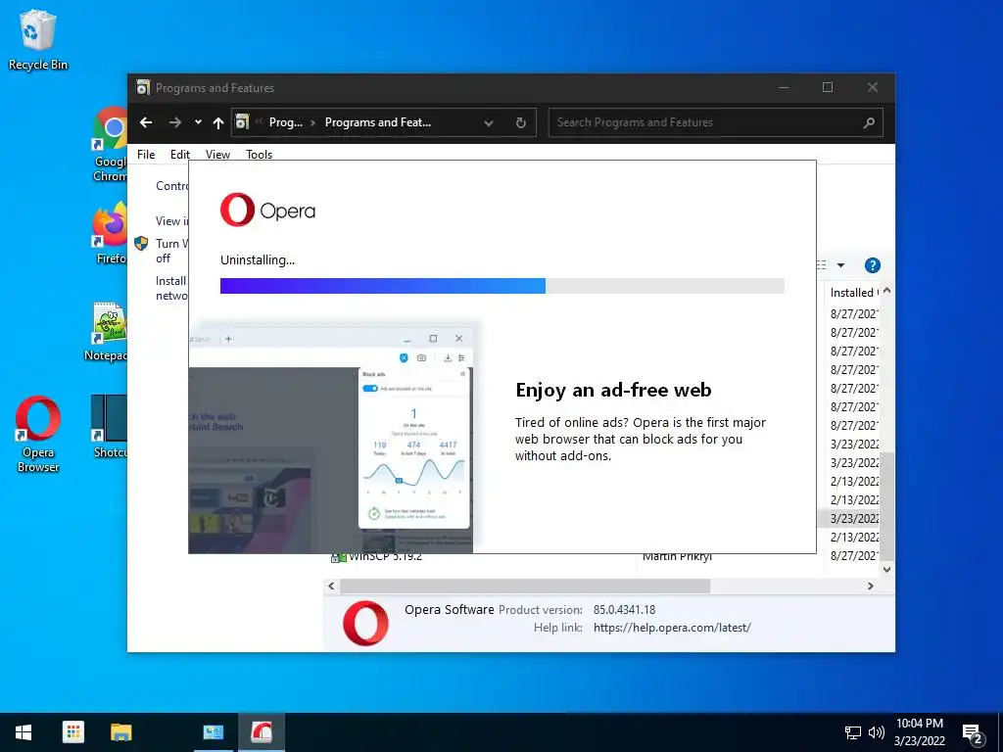
Task: Open the colorful grid taskbar app
Action: click(72, 732)
